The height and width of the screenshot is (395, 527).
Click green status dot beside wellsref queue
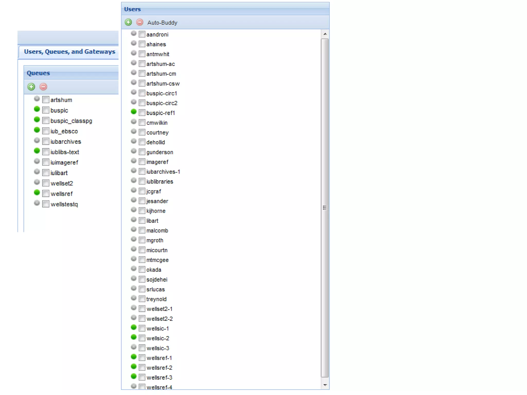tap(37, 192)
